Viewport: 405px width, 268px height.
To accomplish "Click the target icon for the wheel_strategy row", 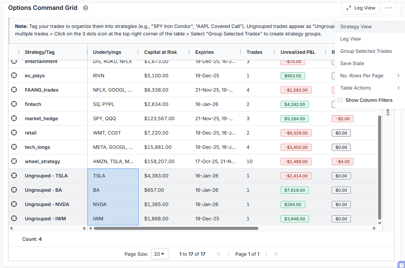I will [14, 161].
